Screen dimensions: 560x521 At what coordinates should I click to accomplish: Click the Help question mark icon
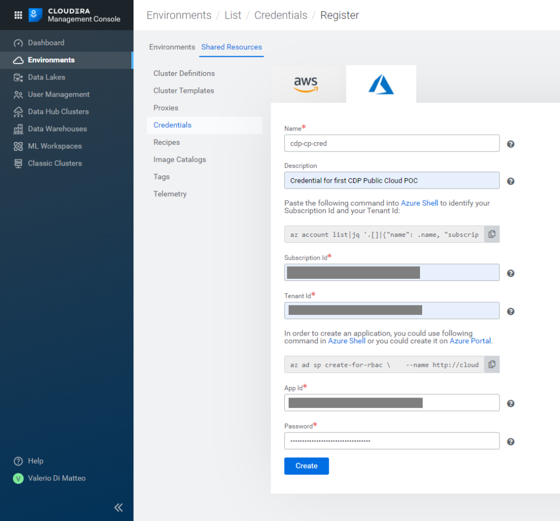click(18, 461)
